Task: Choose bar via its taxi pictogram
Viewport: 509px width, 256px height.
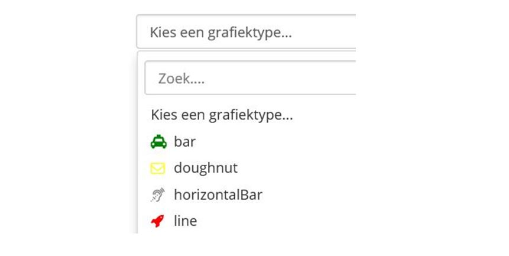Action: (x=158, y=142)
